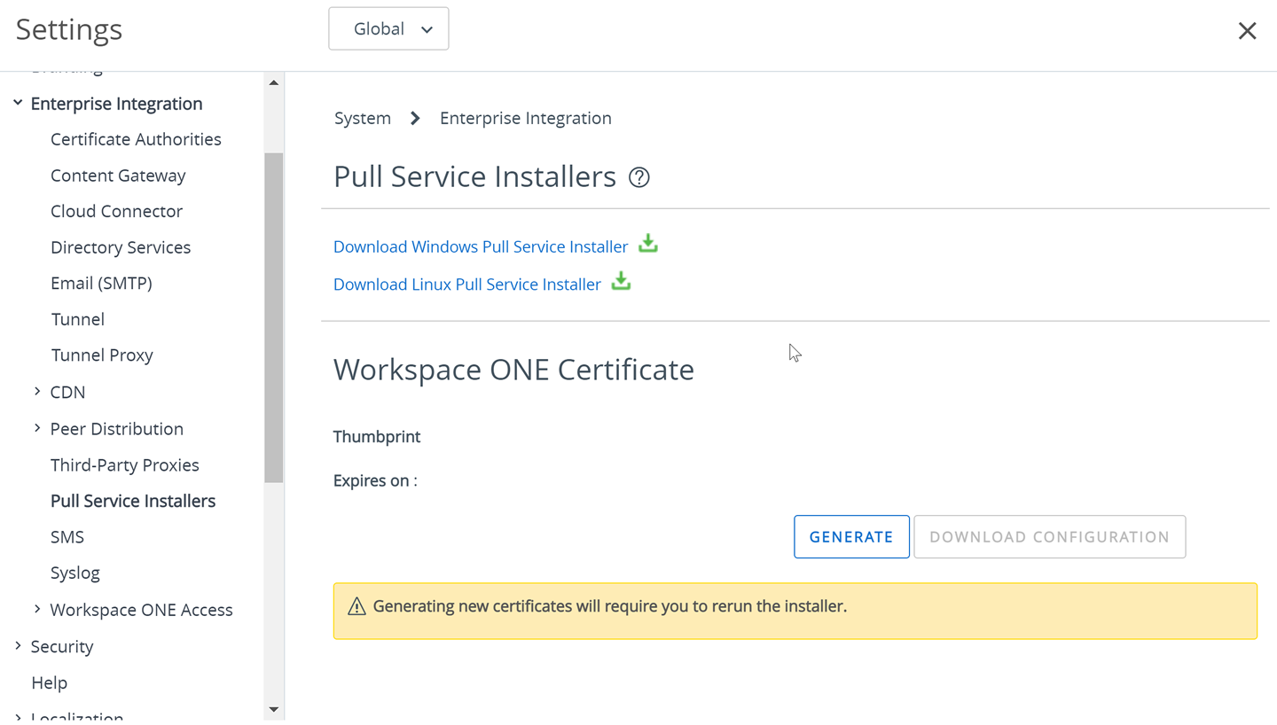
Task: Expand the Peer Distribution node
Action: coord(37,428)
